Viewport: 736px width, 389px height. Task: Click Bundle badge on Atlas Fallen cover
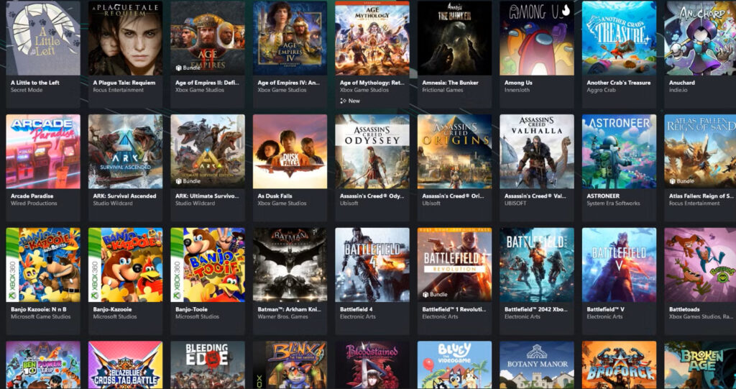click(x=681, y=181)
